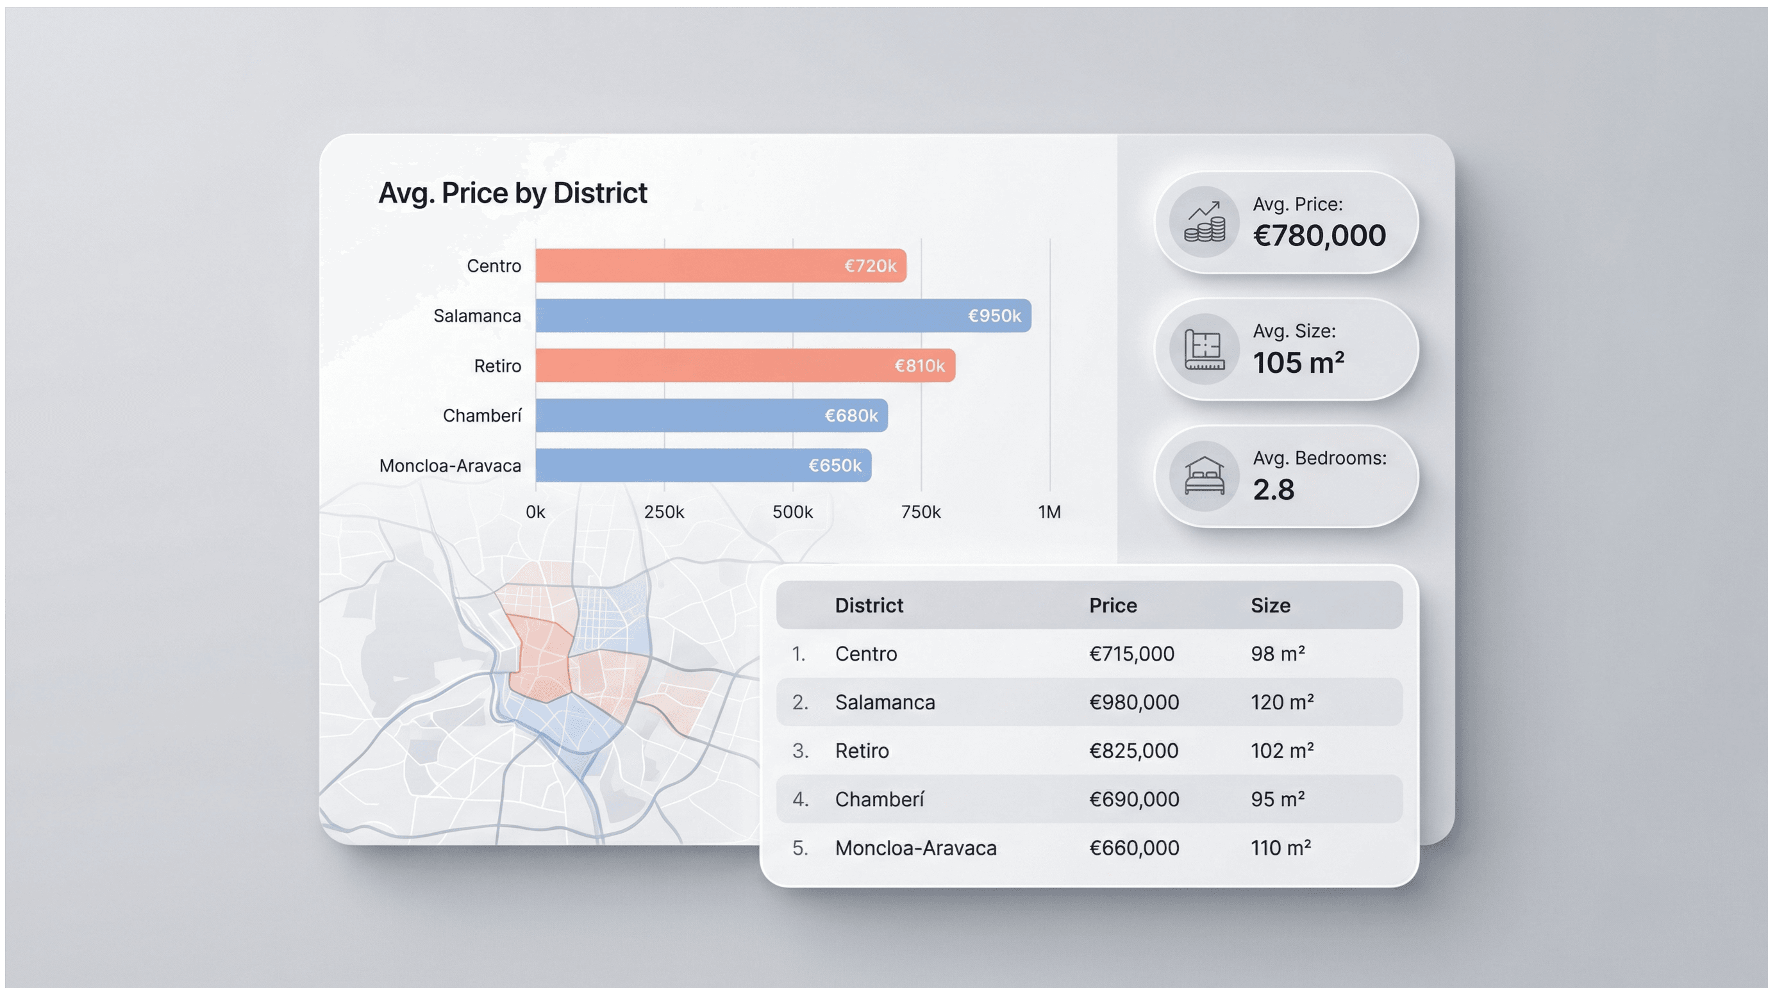Click the coins and growth chart icon

point(1205,222)
